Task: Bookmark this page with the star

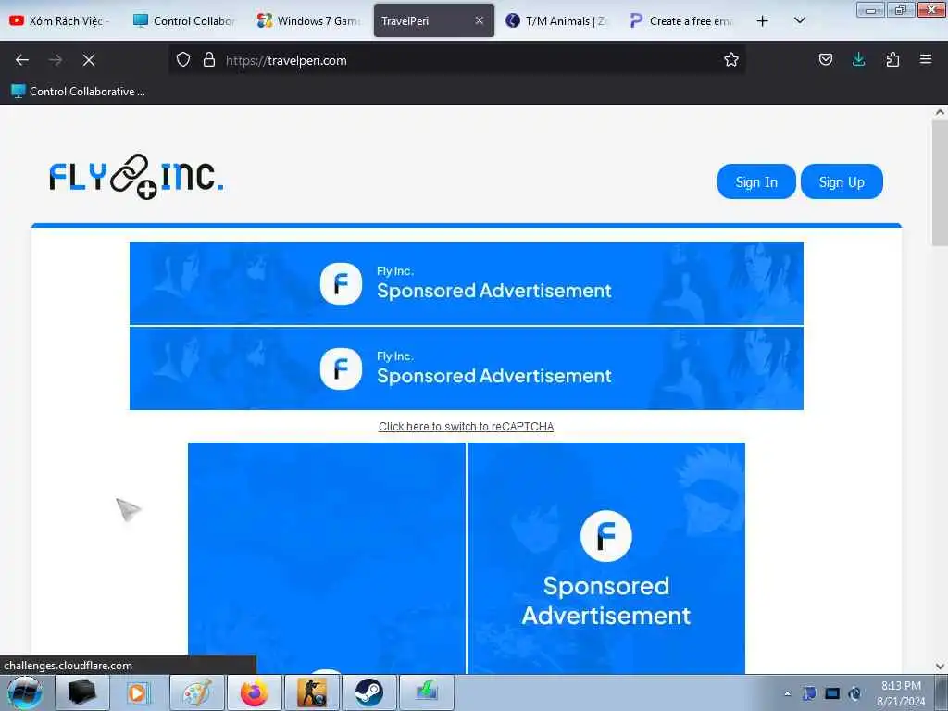Action: (731, 59)
